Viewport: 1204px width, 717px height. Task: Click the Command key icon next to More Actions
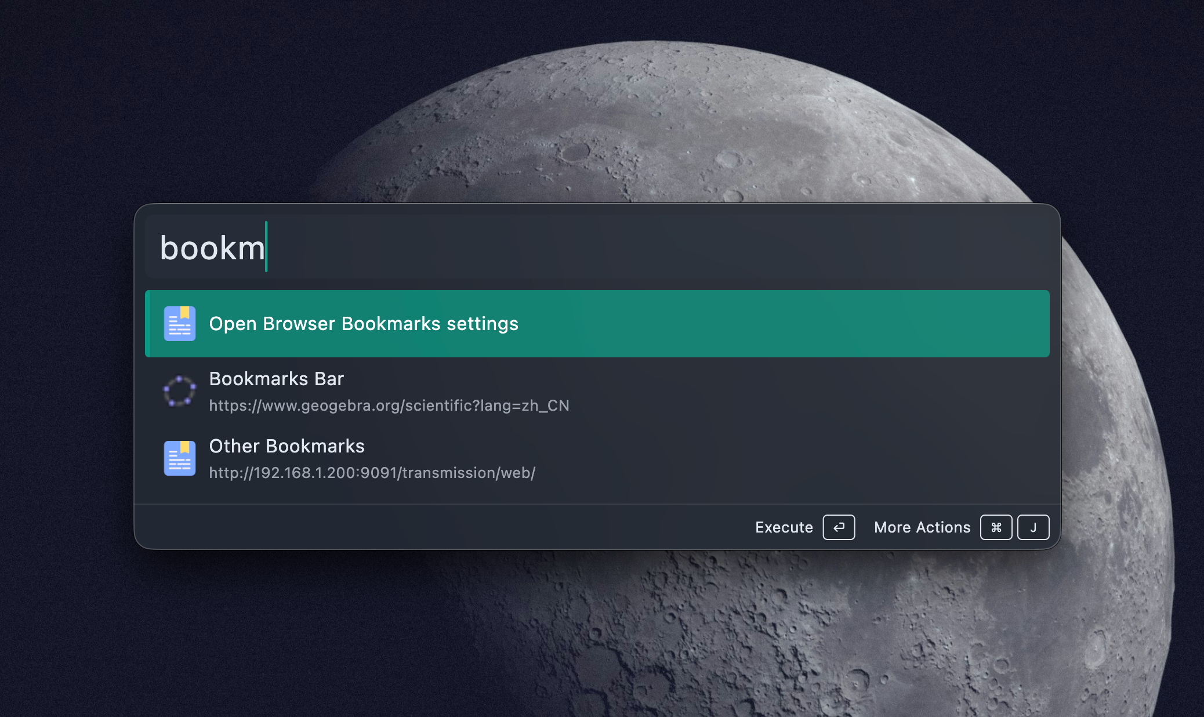tap(996, 527)
